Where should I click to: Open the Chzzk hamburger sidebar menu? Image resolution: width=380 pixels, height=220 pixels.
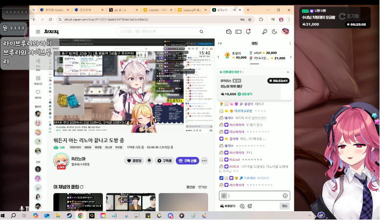pos(38,32)
